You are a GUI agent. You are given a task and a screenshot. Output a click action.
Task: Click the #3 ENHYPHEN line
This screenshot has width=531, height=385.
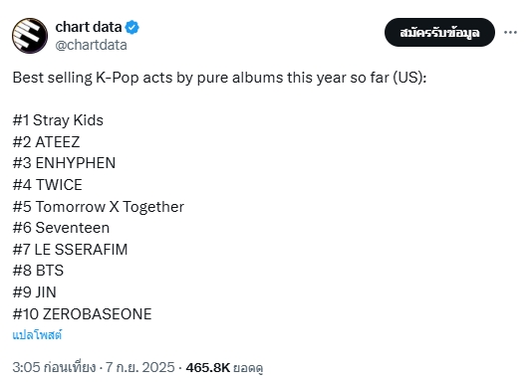coord(64,163)
